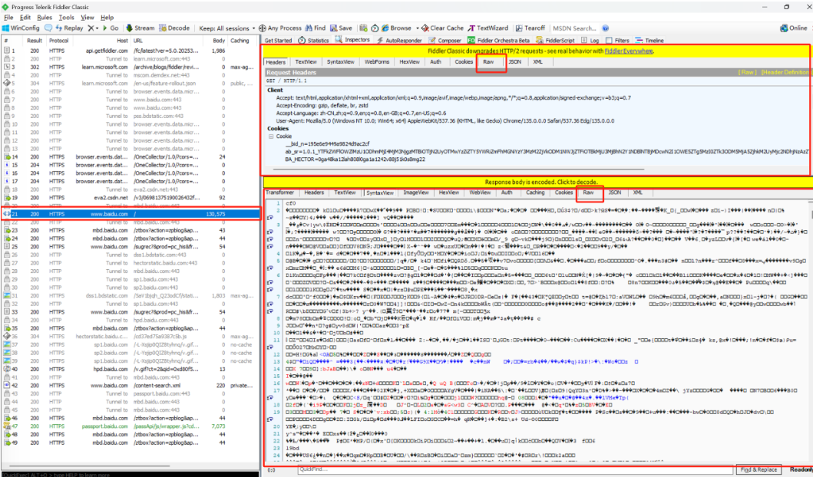The width and height of the screenshot is (813, 477).
Task: Follow the Fiddler Everywhere link
Action: coord(629,51)
